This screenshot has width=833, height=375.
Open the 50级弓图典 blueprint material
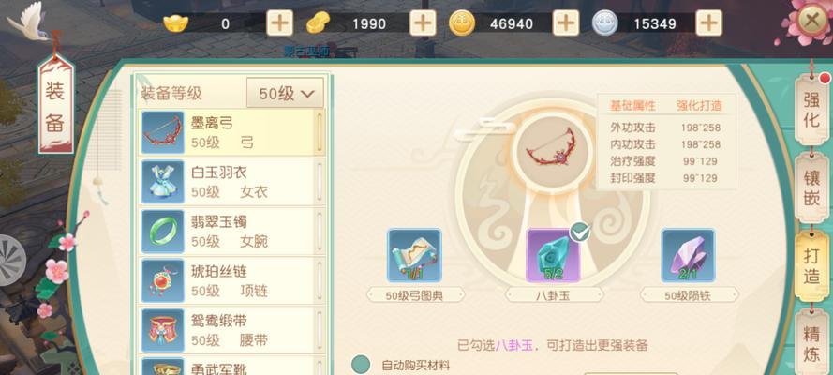414,255
